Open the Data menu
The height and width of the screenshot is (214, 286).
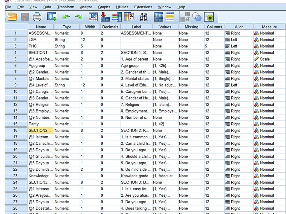tap(47, 7)
